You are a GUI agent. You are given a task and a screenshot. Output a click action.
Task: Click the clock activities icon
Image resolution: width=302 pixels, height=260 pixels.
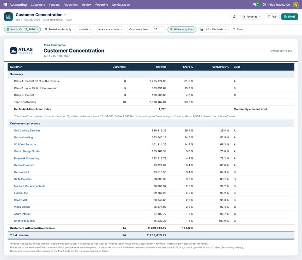tap(264, 5)
